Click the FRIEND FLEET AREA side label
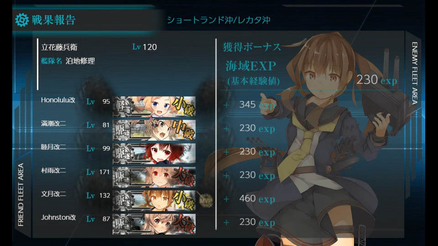Screen dimensions: 438x246 (x=21, y=195)
